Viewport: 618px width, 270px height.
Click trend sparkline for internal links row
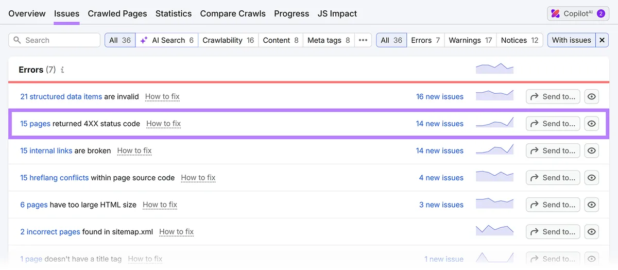(x=495, y=149)
